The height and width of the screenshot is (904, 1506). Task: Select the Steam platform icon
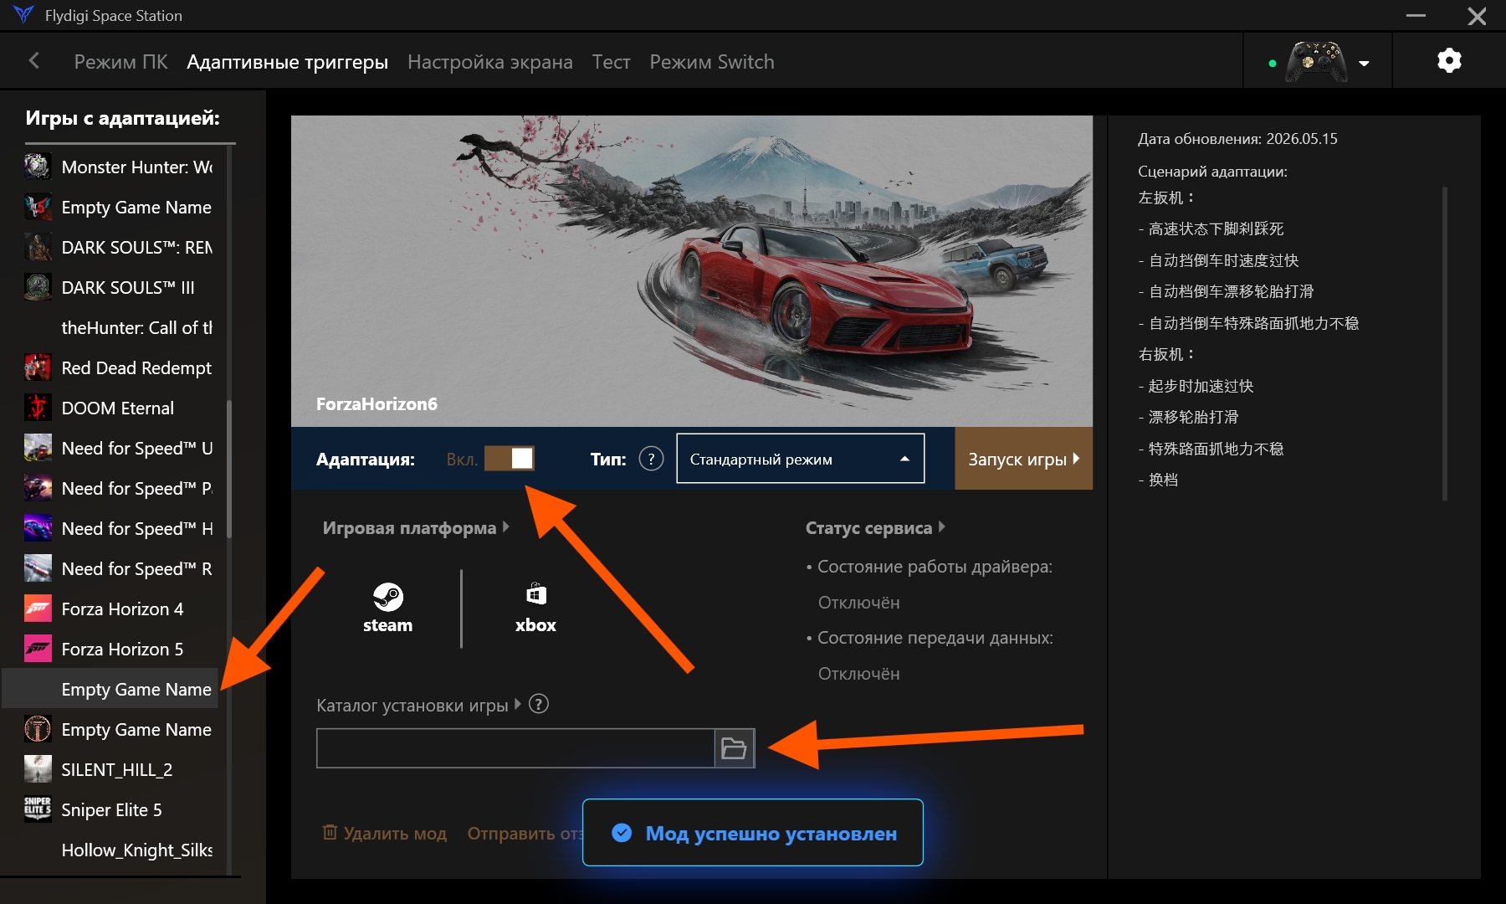click(x=387, y=609)
